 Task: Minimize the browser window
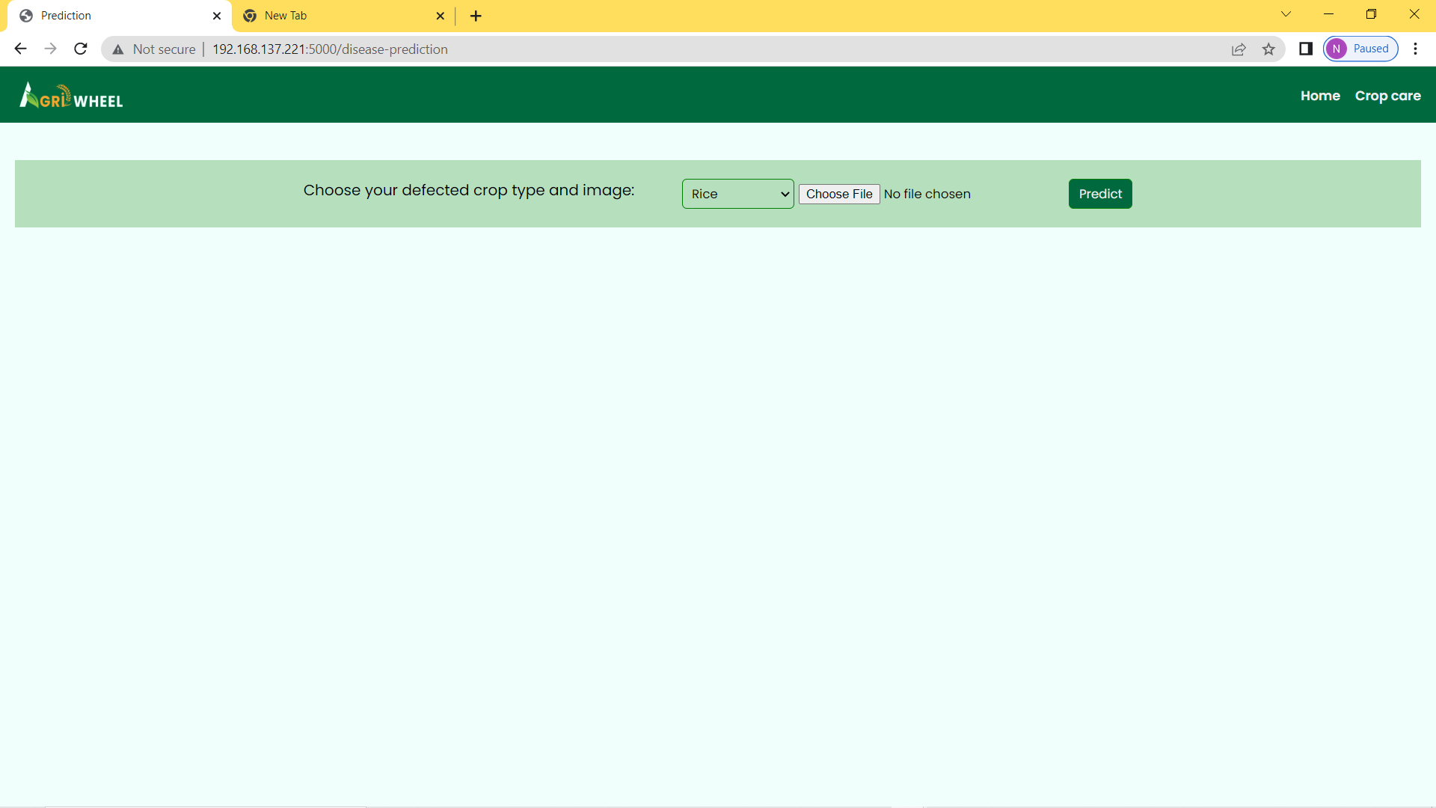(x=1328, y=14)
